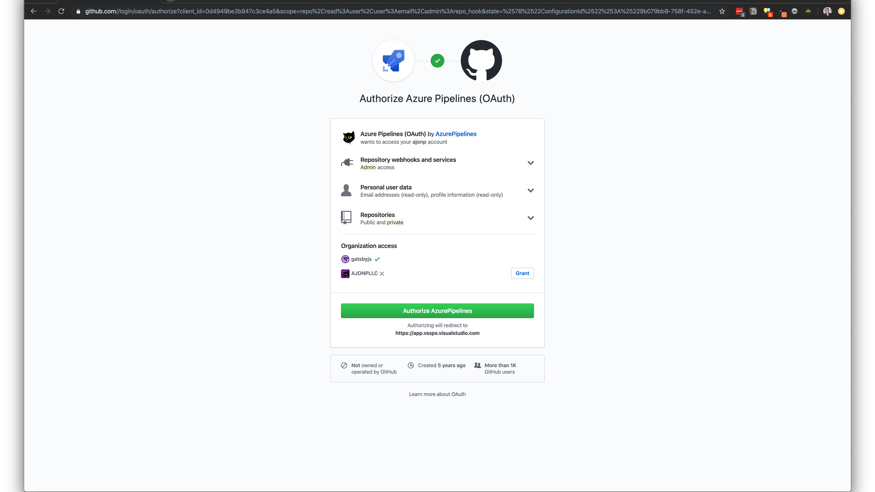Open the Chrome profile avatar
875x492 pixels.
(x=827, y=11)
